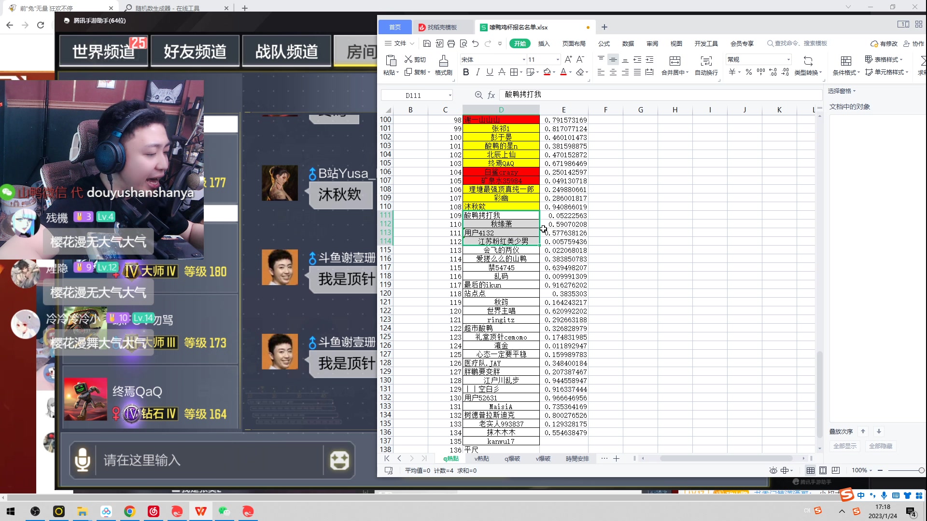Open the font name dropdown
Image resolution: width=927 pixels, height=521 pixels.
[x=524, y=60]
